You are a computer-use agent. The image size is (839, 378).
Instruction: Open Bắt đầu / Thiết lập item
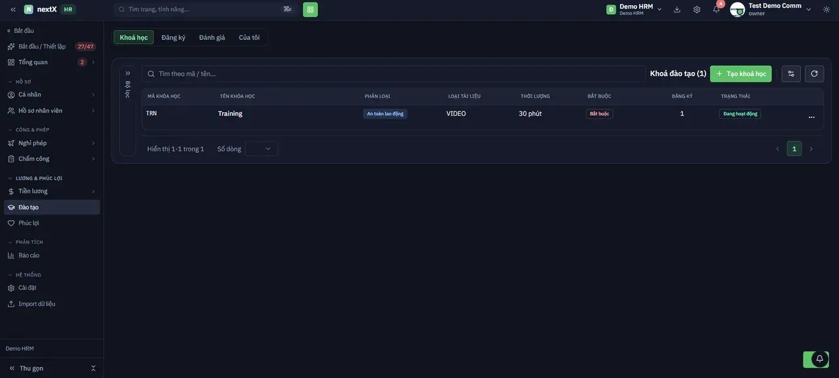pyautogui.click(x=52, y=47)
